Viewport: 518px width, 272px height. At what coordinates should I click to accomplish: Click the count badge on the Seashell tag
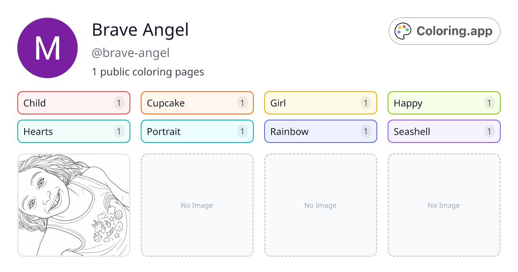pos(489,131)
